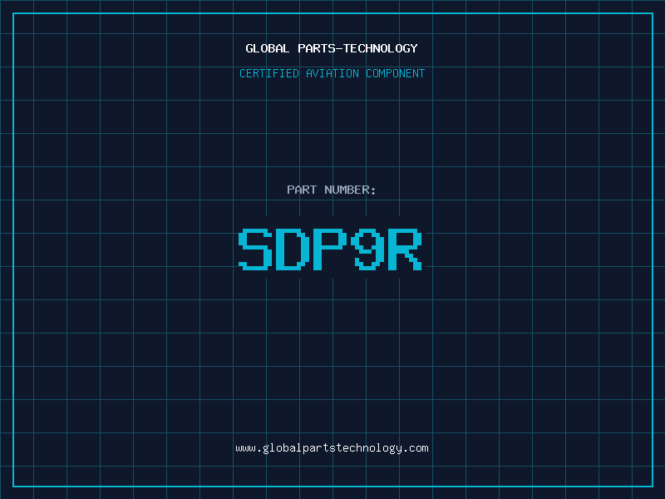Click the word NUMBER: in the label

350,190
